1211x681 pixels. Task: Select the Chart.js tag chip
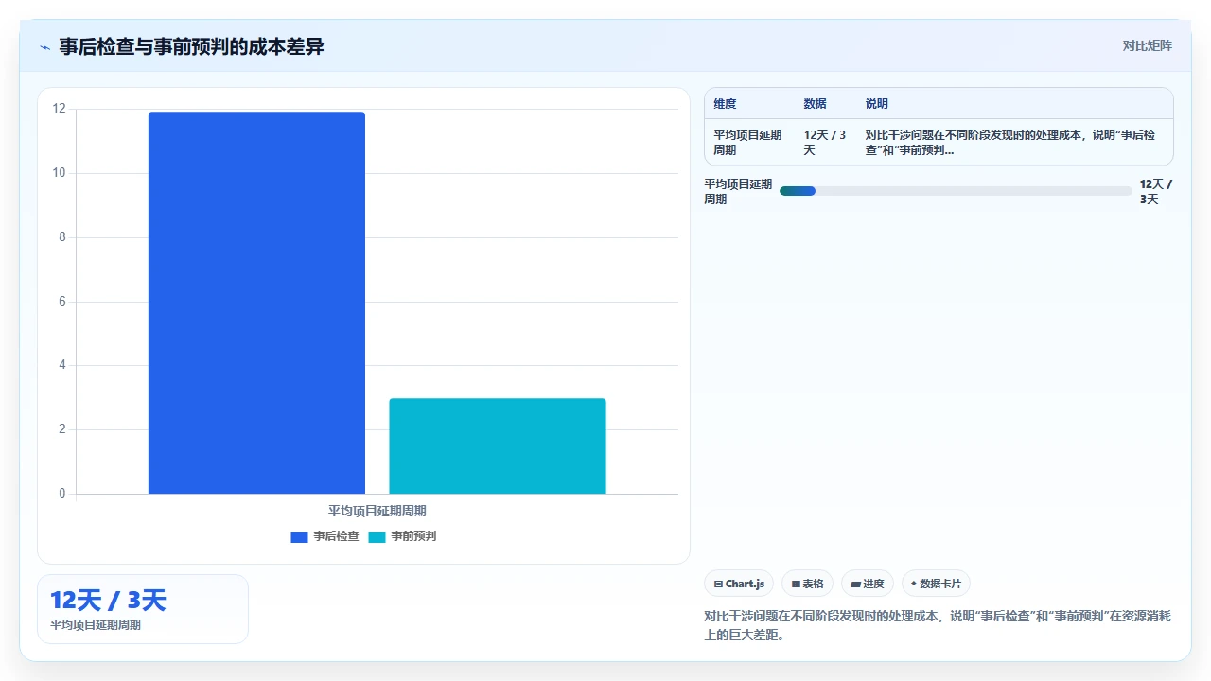739,584
